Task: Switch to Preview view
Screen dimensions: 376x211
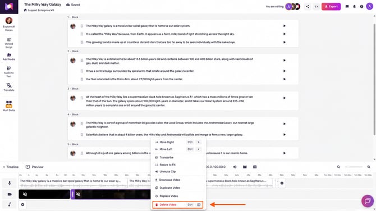Action: click(35, 167)
